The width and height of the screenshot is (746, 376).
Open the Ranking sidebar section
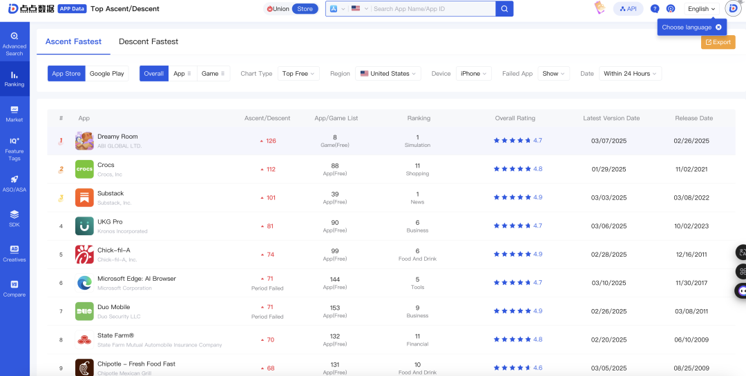[x=15, y=79]
